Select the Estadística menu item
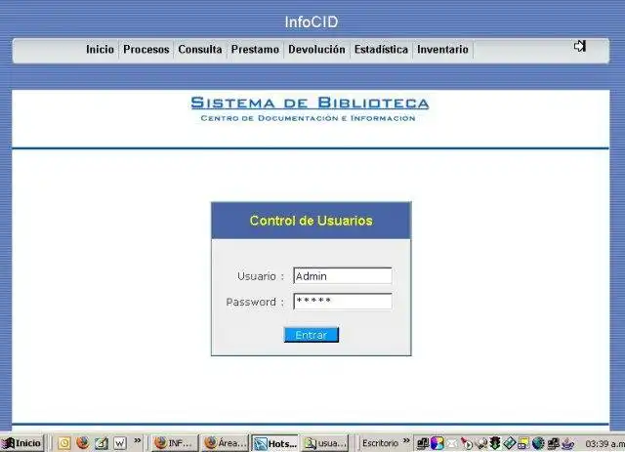This screenshot has height=452, width=625. tap(381, 50)
